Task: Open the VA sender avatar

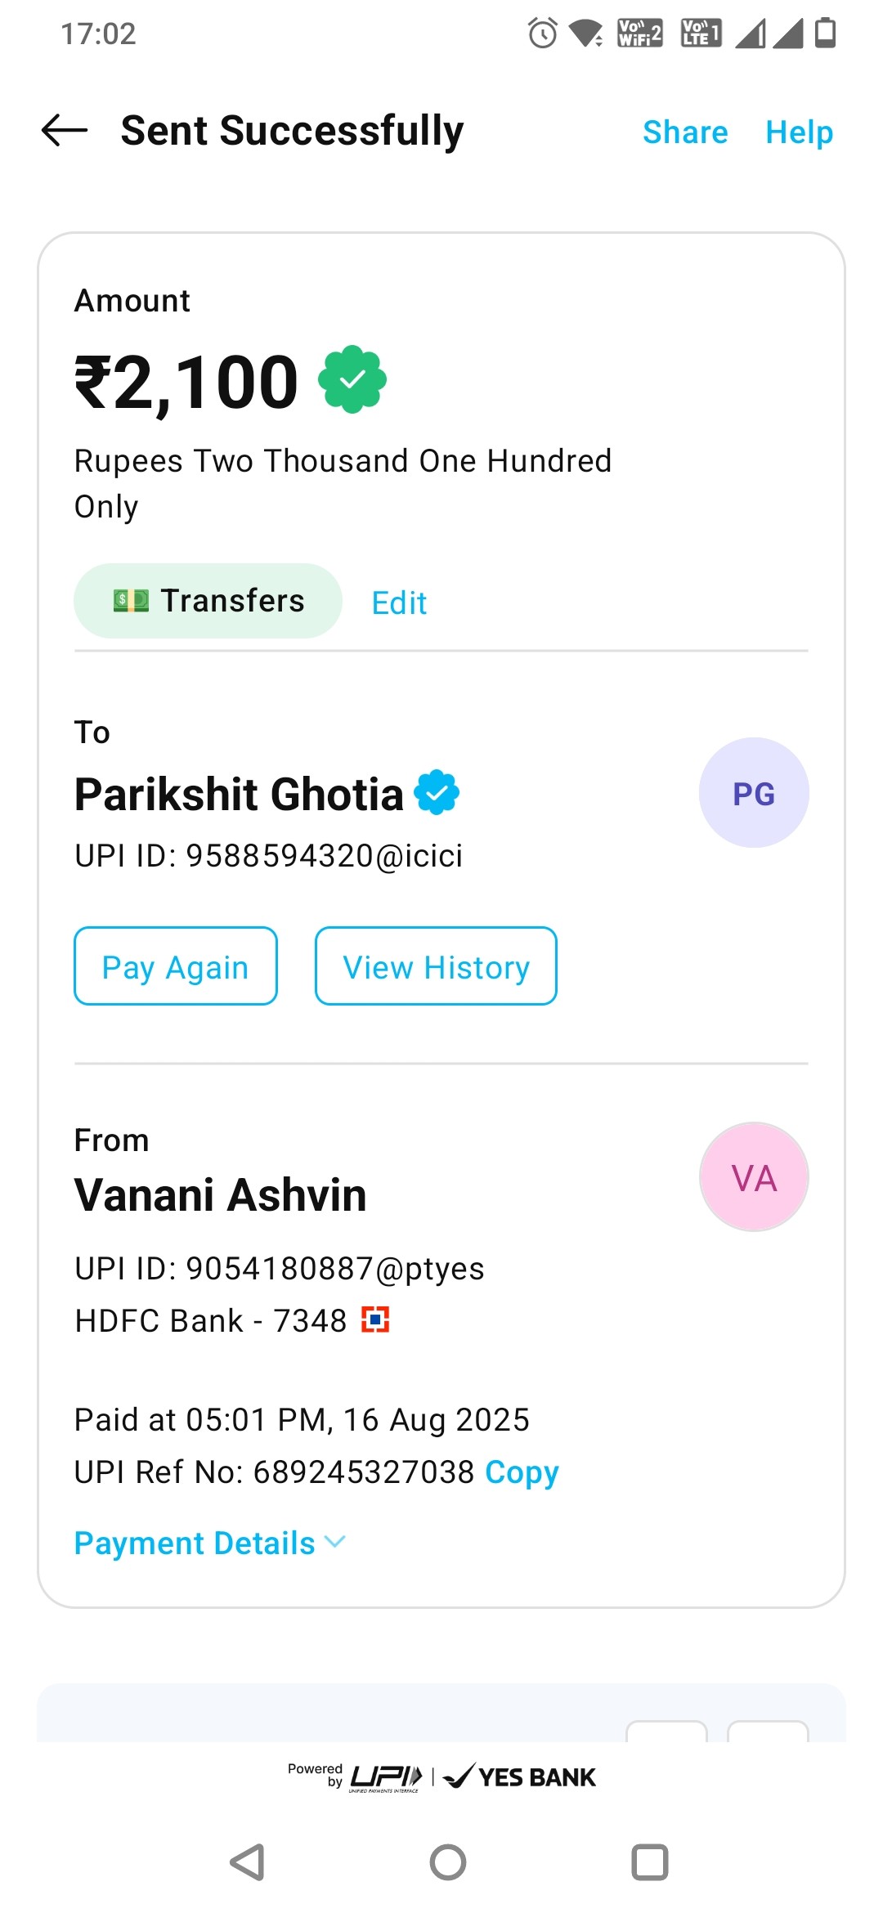Action: pyautogui.click(x=754, y=1177)
